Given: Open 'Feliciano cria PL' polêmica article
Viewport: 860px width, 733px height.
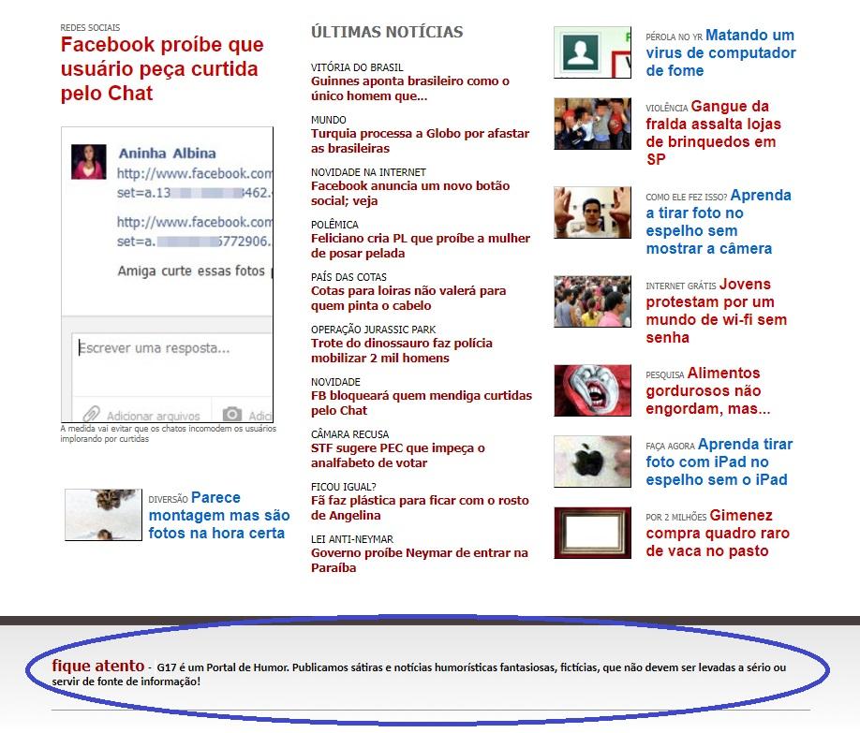Looking at the screenshot, I should tap(421, 245).
